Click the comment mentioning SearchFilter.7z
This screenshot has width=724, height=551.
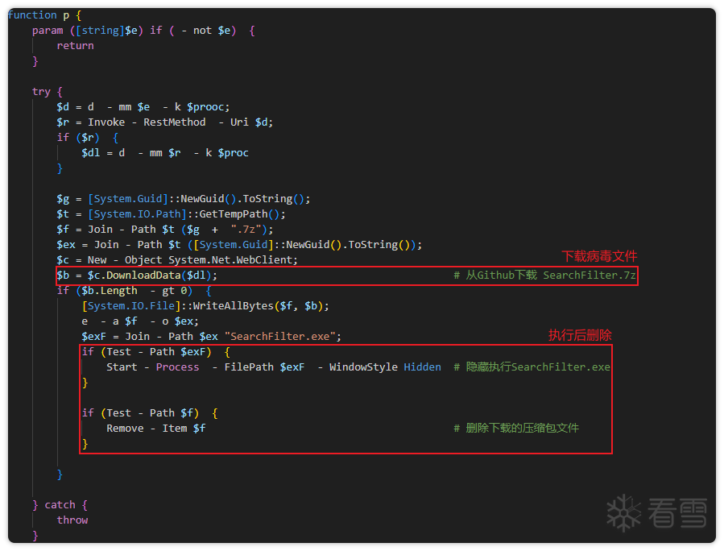[x=545, y=275]
